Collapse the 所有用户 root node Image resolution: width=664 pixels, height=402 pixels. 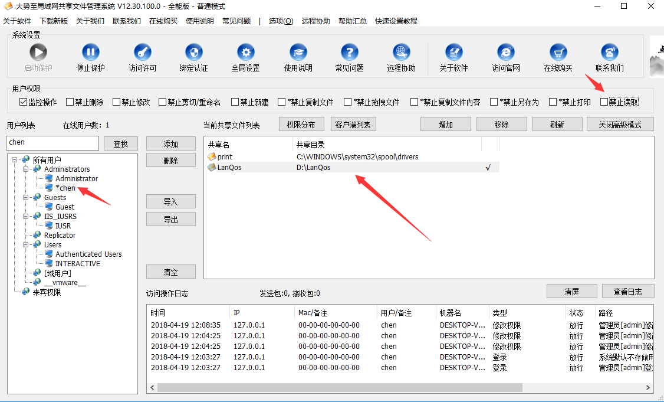point(14,160)
